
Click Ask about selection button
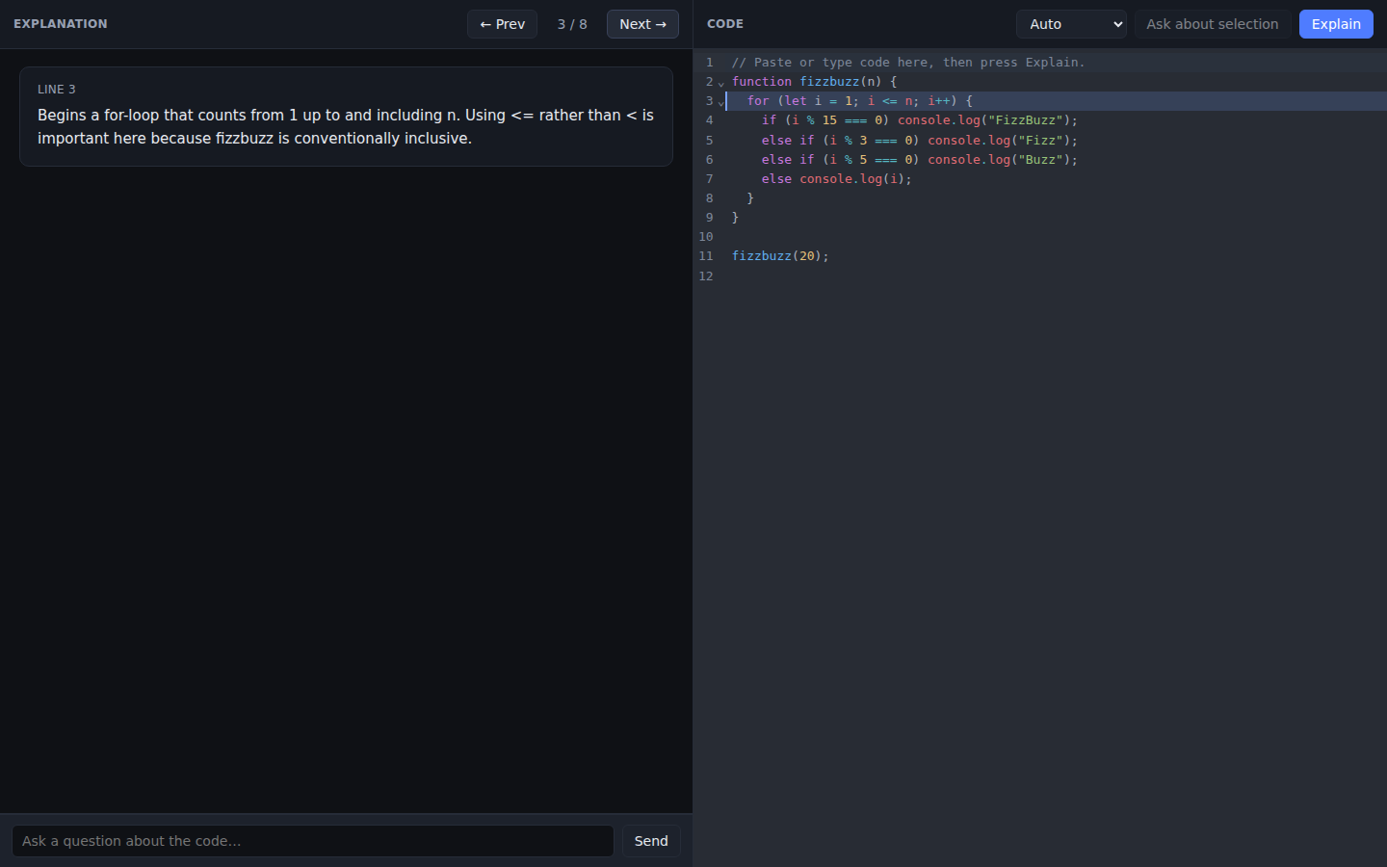point(1212,24)
